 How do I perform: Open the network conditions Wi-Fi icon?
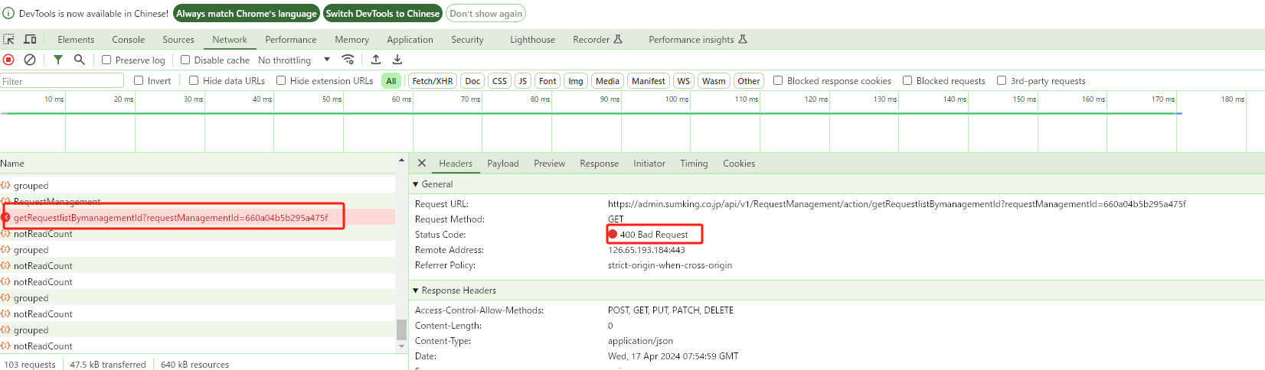pos(348,60)
